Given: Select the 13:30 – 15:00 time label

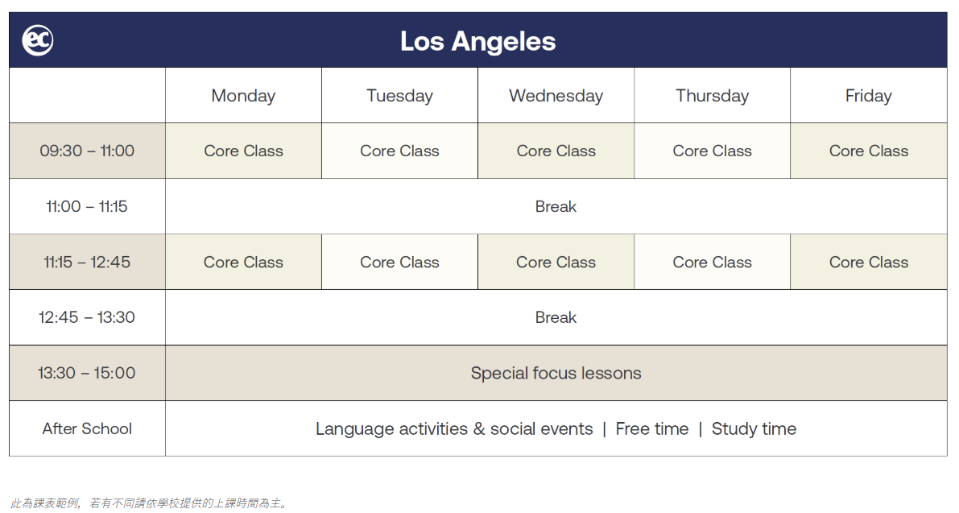Looking at the screenshot, I should pos(87,373).
